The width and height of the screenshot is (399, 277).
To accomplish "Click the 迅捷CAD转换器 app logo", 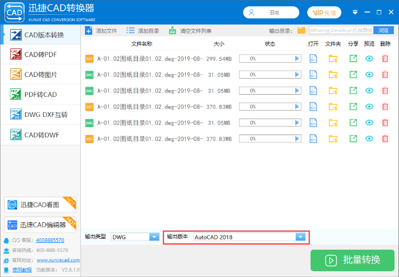I will click(x=14, y=12).
